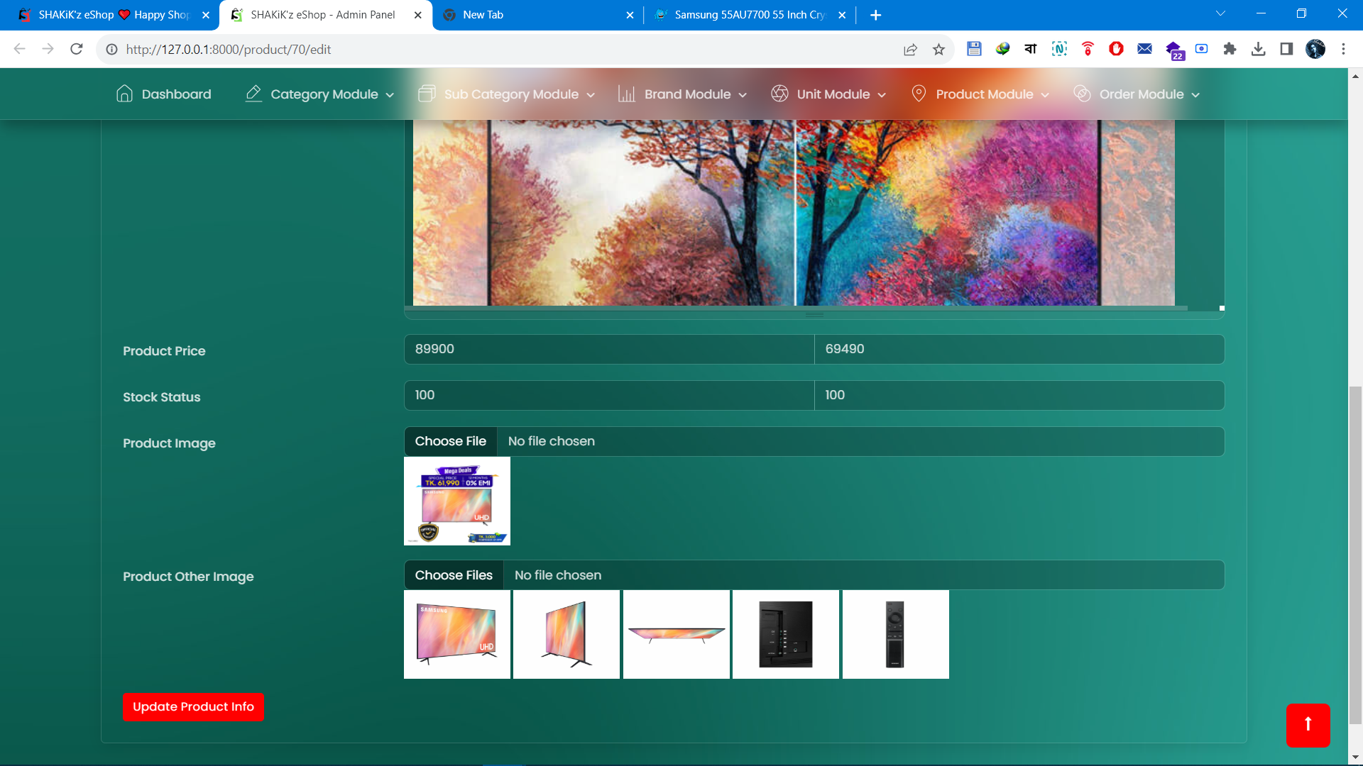The image size is (1363, 766).
Task: Click the Unit Module aperture icon
Action: (779, 94)
